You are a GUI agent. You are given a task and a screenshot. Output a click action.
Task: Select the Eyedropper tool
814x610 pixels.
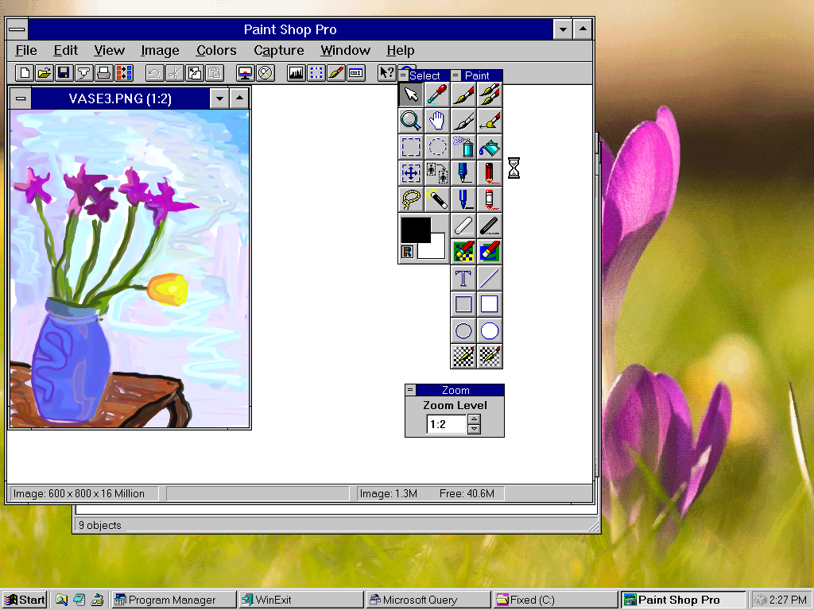point(437,94)
